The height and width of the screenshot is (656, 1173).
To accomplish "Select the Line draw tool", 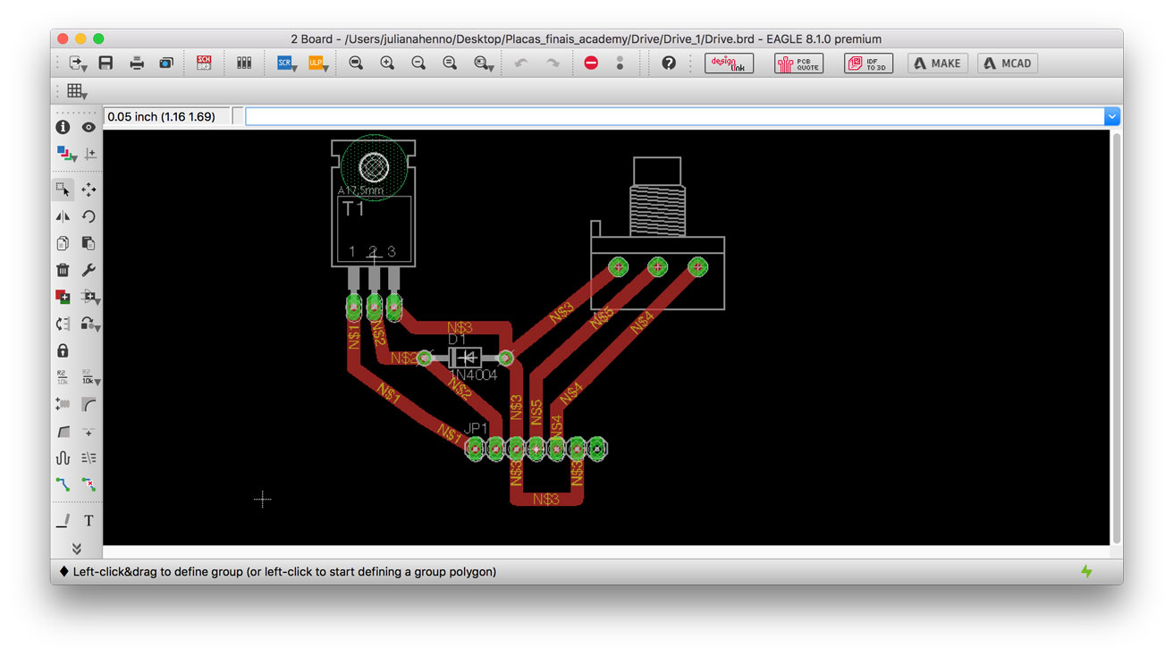I will coord(63,520).
